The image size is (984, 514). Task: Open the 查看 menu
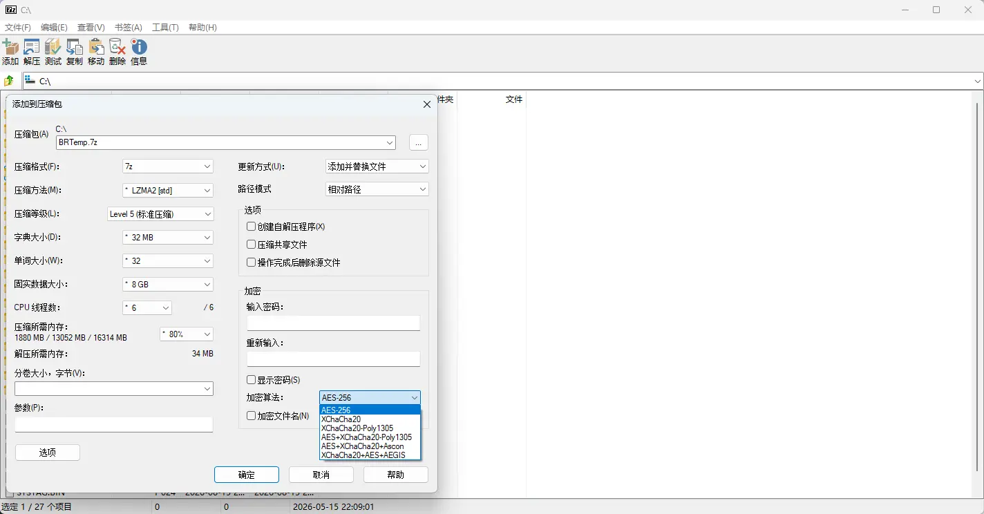91,28
